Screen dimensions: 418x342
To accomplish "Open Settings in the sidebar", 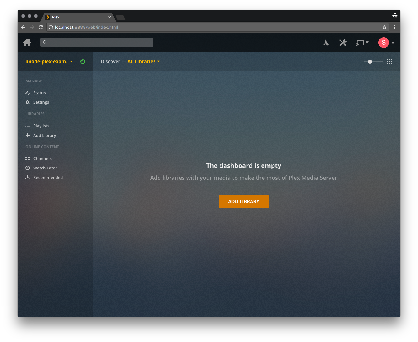I will click(x=41, y=102).
